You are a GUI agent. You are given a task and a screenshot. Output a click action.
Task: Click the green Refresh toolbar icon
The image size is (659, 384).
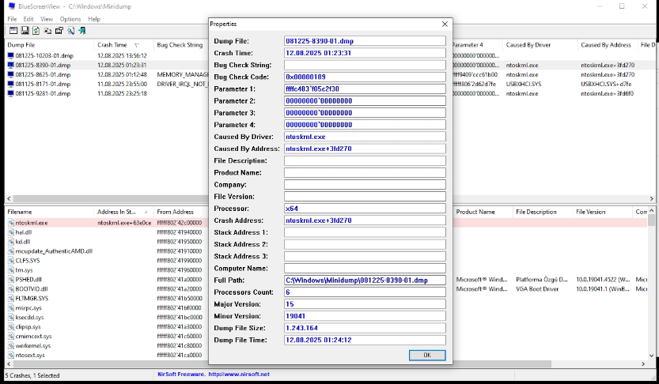36,31
